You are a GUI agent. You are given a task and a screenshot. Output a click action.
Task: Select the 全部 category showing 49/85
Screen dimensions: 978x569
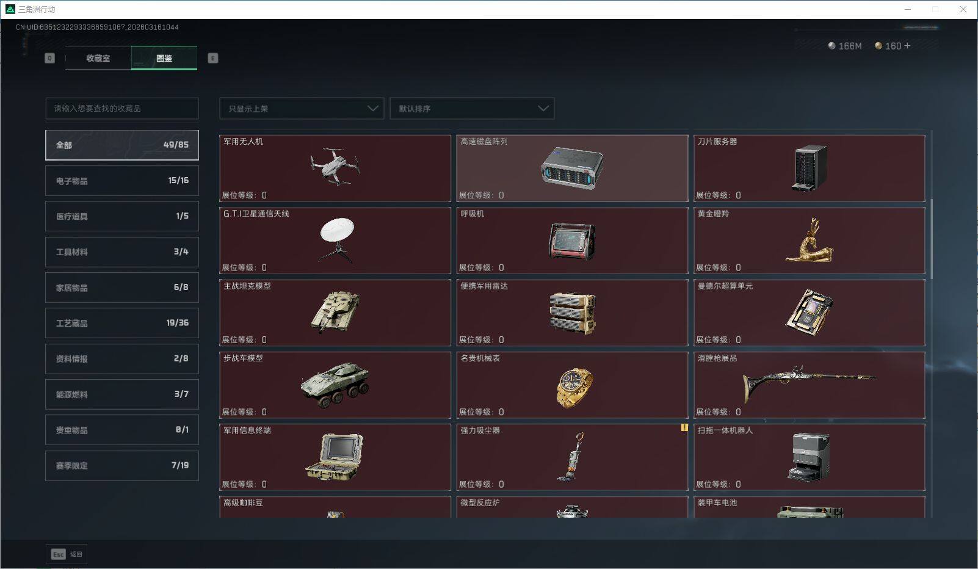point(121,145)
